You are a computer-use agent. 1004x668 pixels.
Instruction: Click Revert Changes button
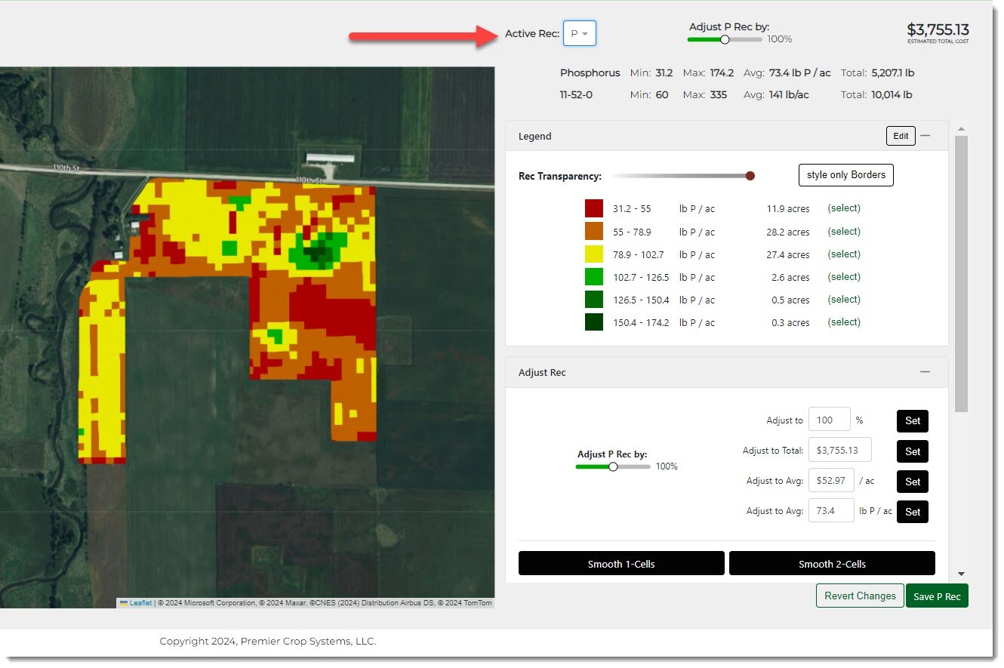pyautogui.click(x=859, y=596)
